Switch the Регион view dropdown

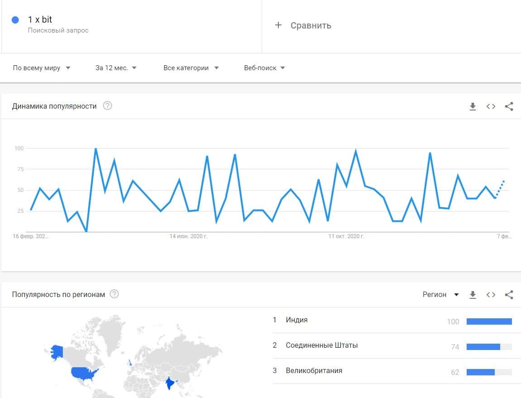[440, 295]
